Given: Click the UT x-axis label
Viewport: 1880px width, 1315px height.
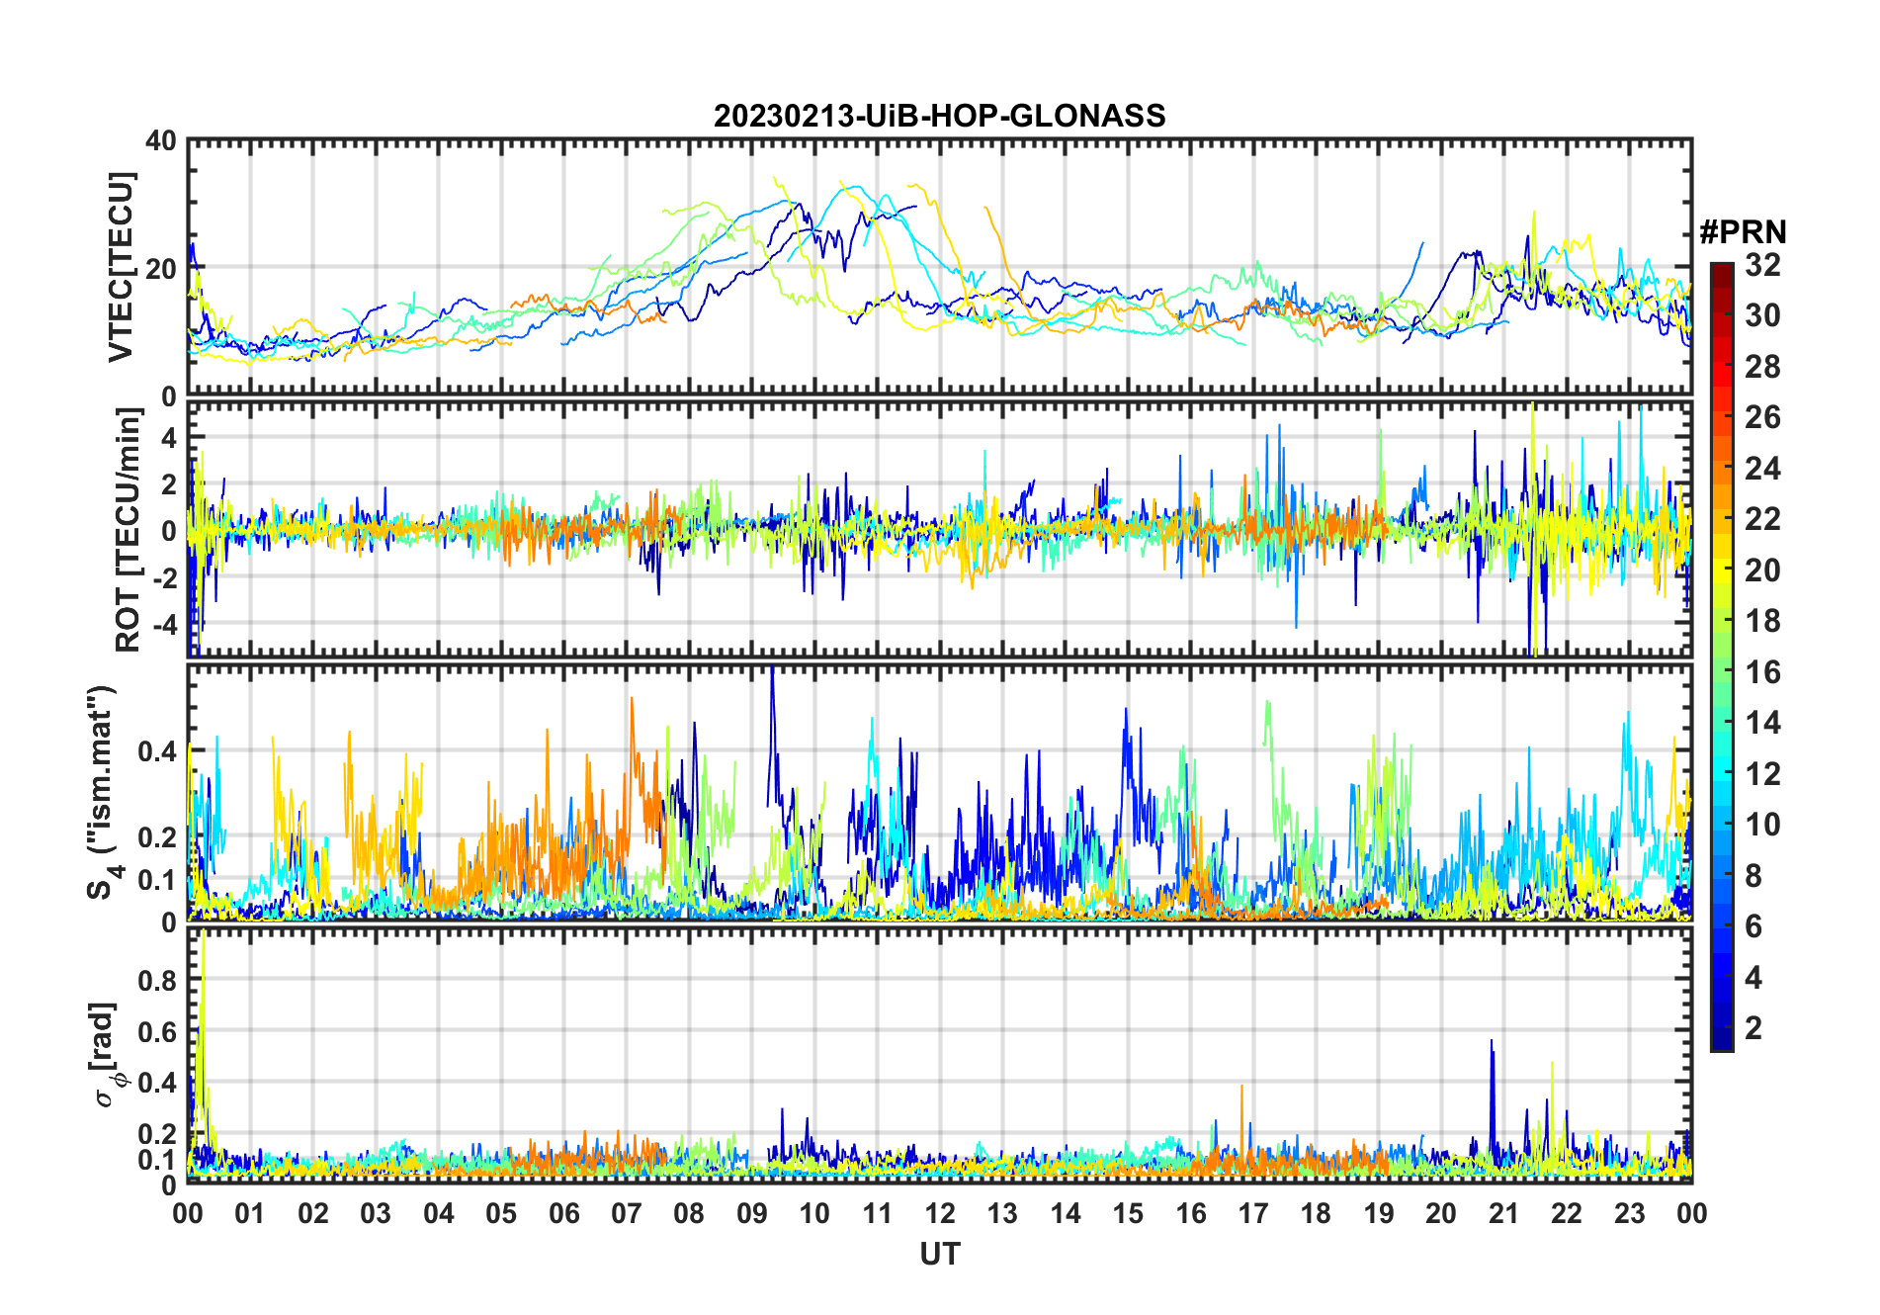Looking at the screenshot, I should click(x=939, y=1255).
